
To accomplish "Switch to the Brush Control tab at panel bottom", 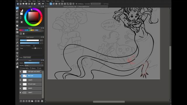I will tap(27, 57).
